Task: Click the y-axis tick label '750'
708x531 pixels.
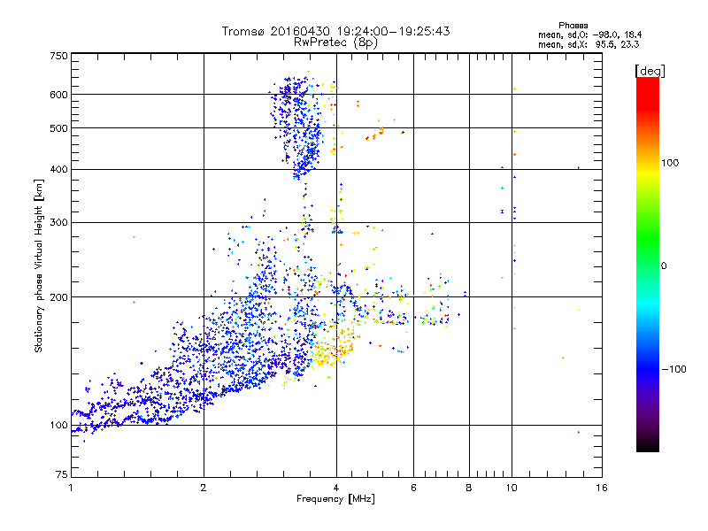Action: [58, 56]
